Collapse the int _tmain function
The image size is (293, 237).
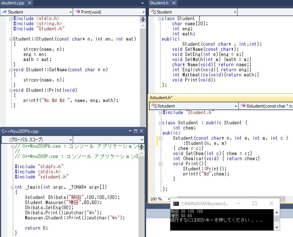pos(12,187)
